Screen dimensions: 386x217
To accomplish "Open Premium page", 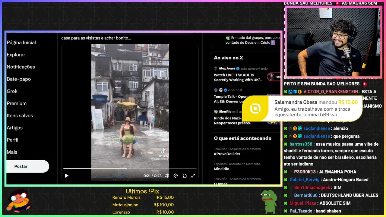I will click(17, 103).
